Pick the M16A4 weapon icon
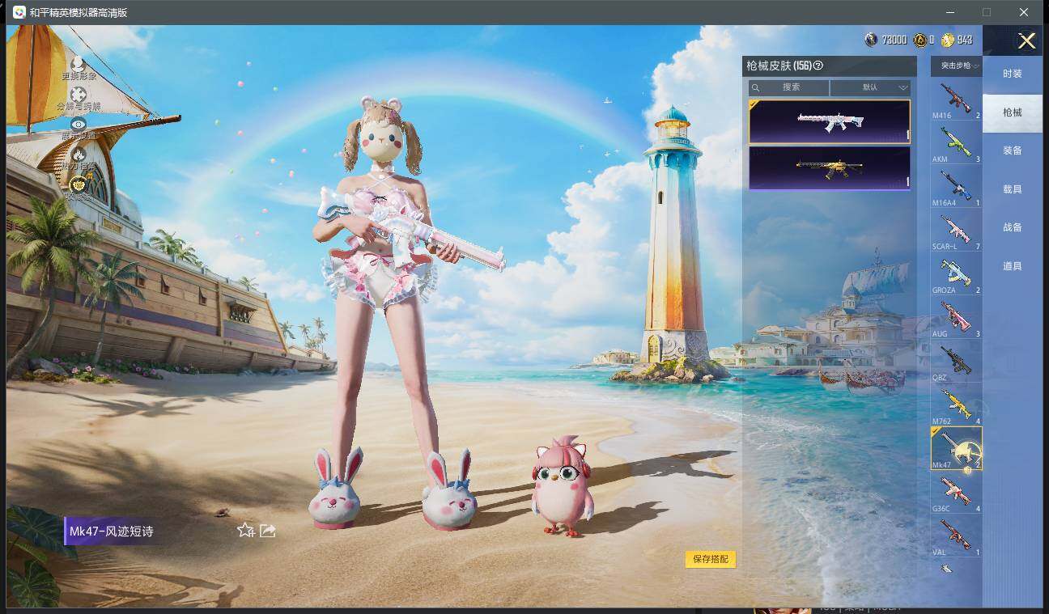Screen dimensions: 1049x614 (956, 187)
